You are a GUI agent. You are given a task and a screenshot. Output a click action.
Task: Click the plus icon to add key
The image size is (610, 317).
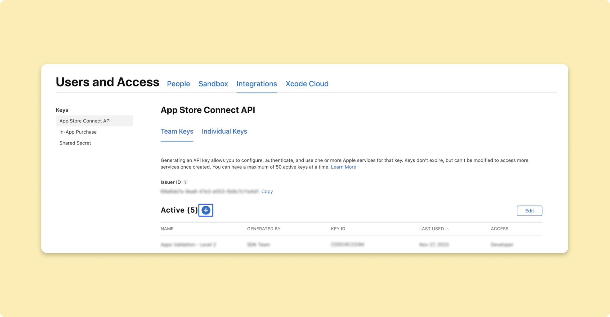[206, 210]
